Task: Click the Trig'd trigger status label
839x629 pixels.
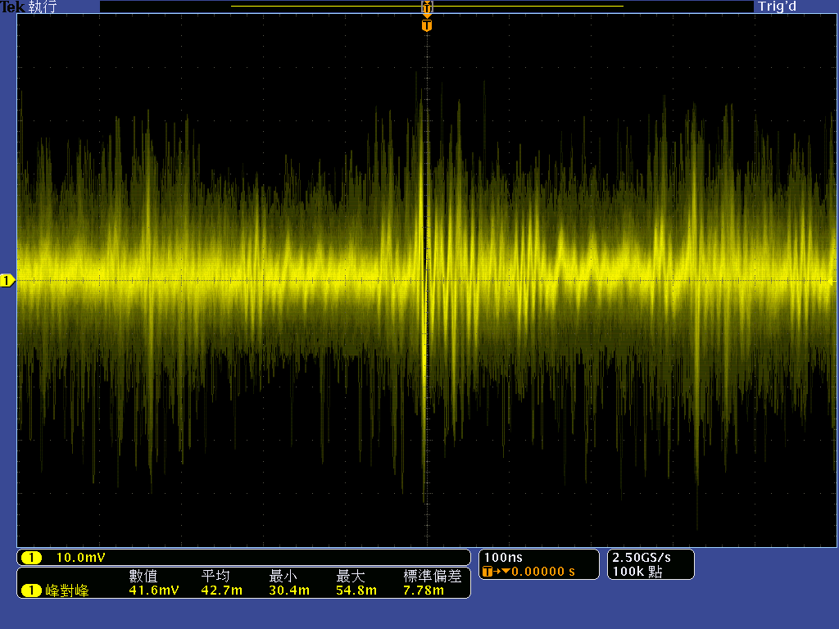Action: pyautogui.click(x=777, y=7)
